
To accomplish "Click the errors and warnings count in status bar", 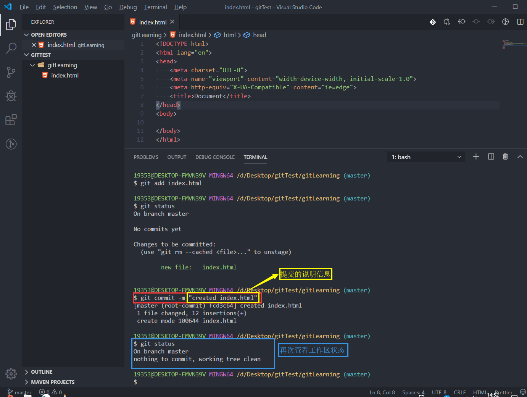I will click(51, 392).
